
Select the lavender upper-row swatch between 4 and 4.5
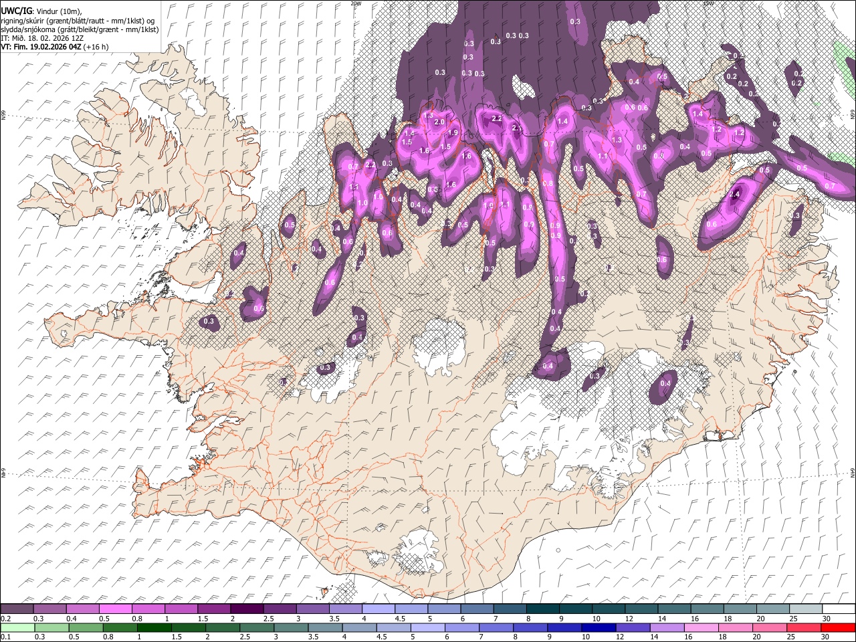[x=379, y=609]
